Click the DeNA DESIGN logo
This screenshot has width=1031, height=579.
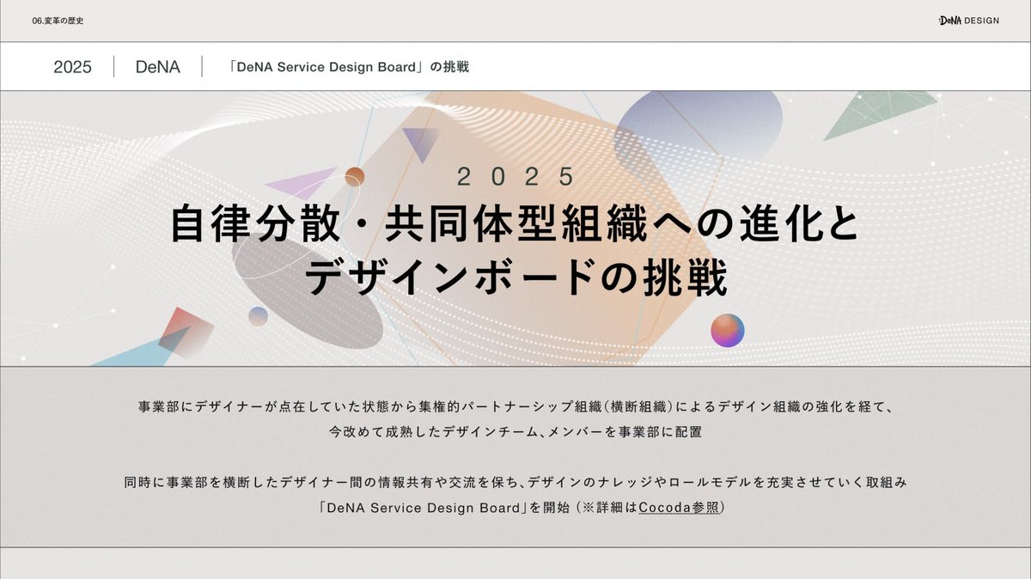point(968,20)
